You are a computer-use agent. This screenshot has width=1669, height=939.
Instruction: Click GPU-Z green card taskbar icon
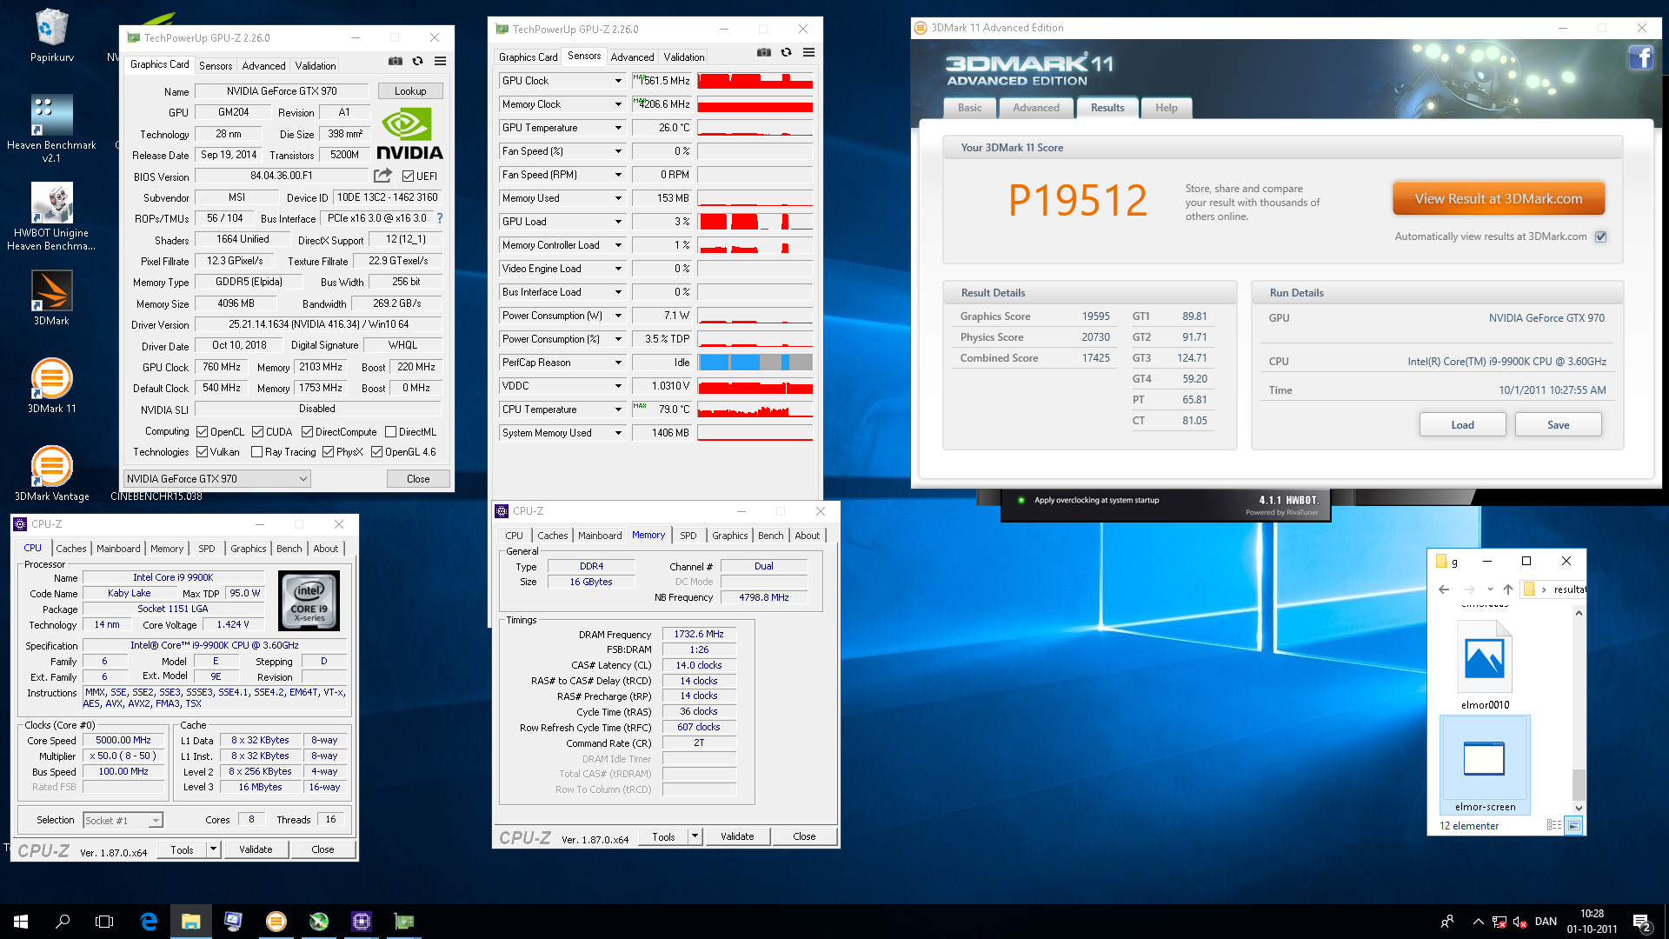(404, 922)
